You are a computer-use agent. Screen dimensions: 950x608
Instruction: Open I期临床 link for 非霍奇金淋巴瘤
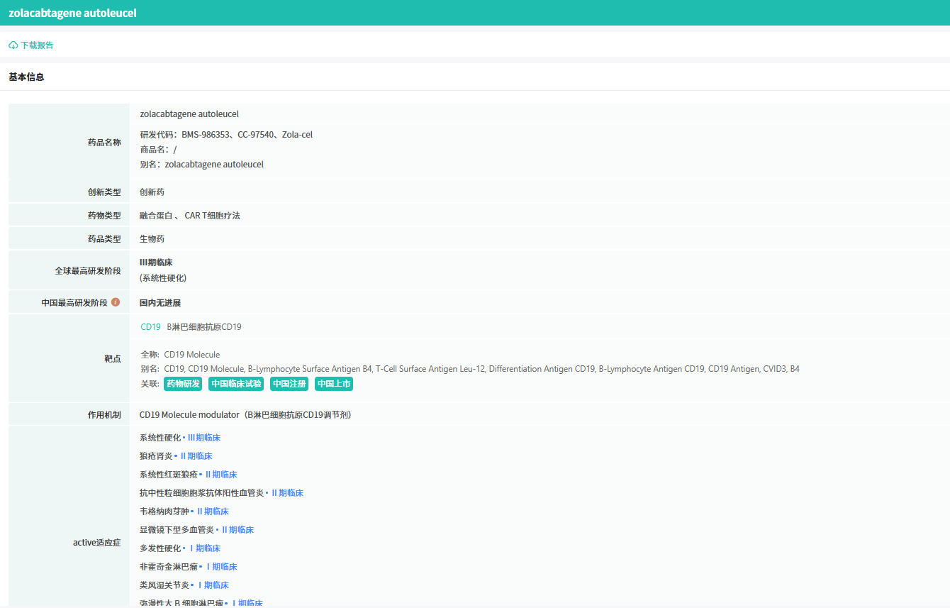[x=221, y=567]
